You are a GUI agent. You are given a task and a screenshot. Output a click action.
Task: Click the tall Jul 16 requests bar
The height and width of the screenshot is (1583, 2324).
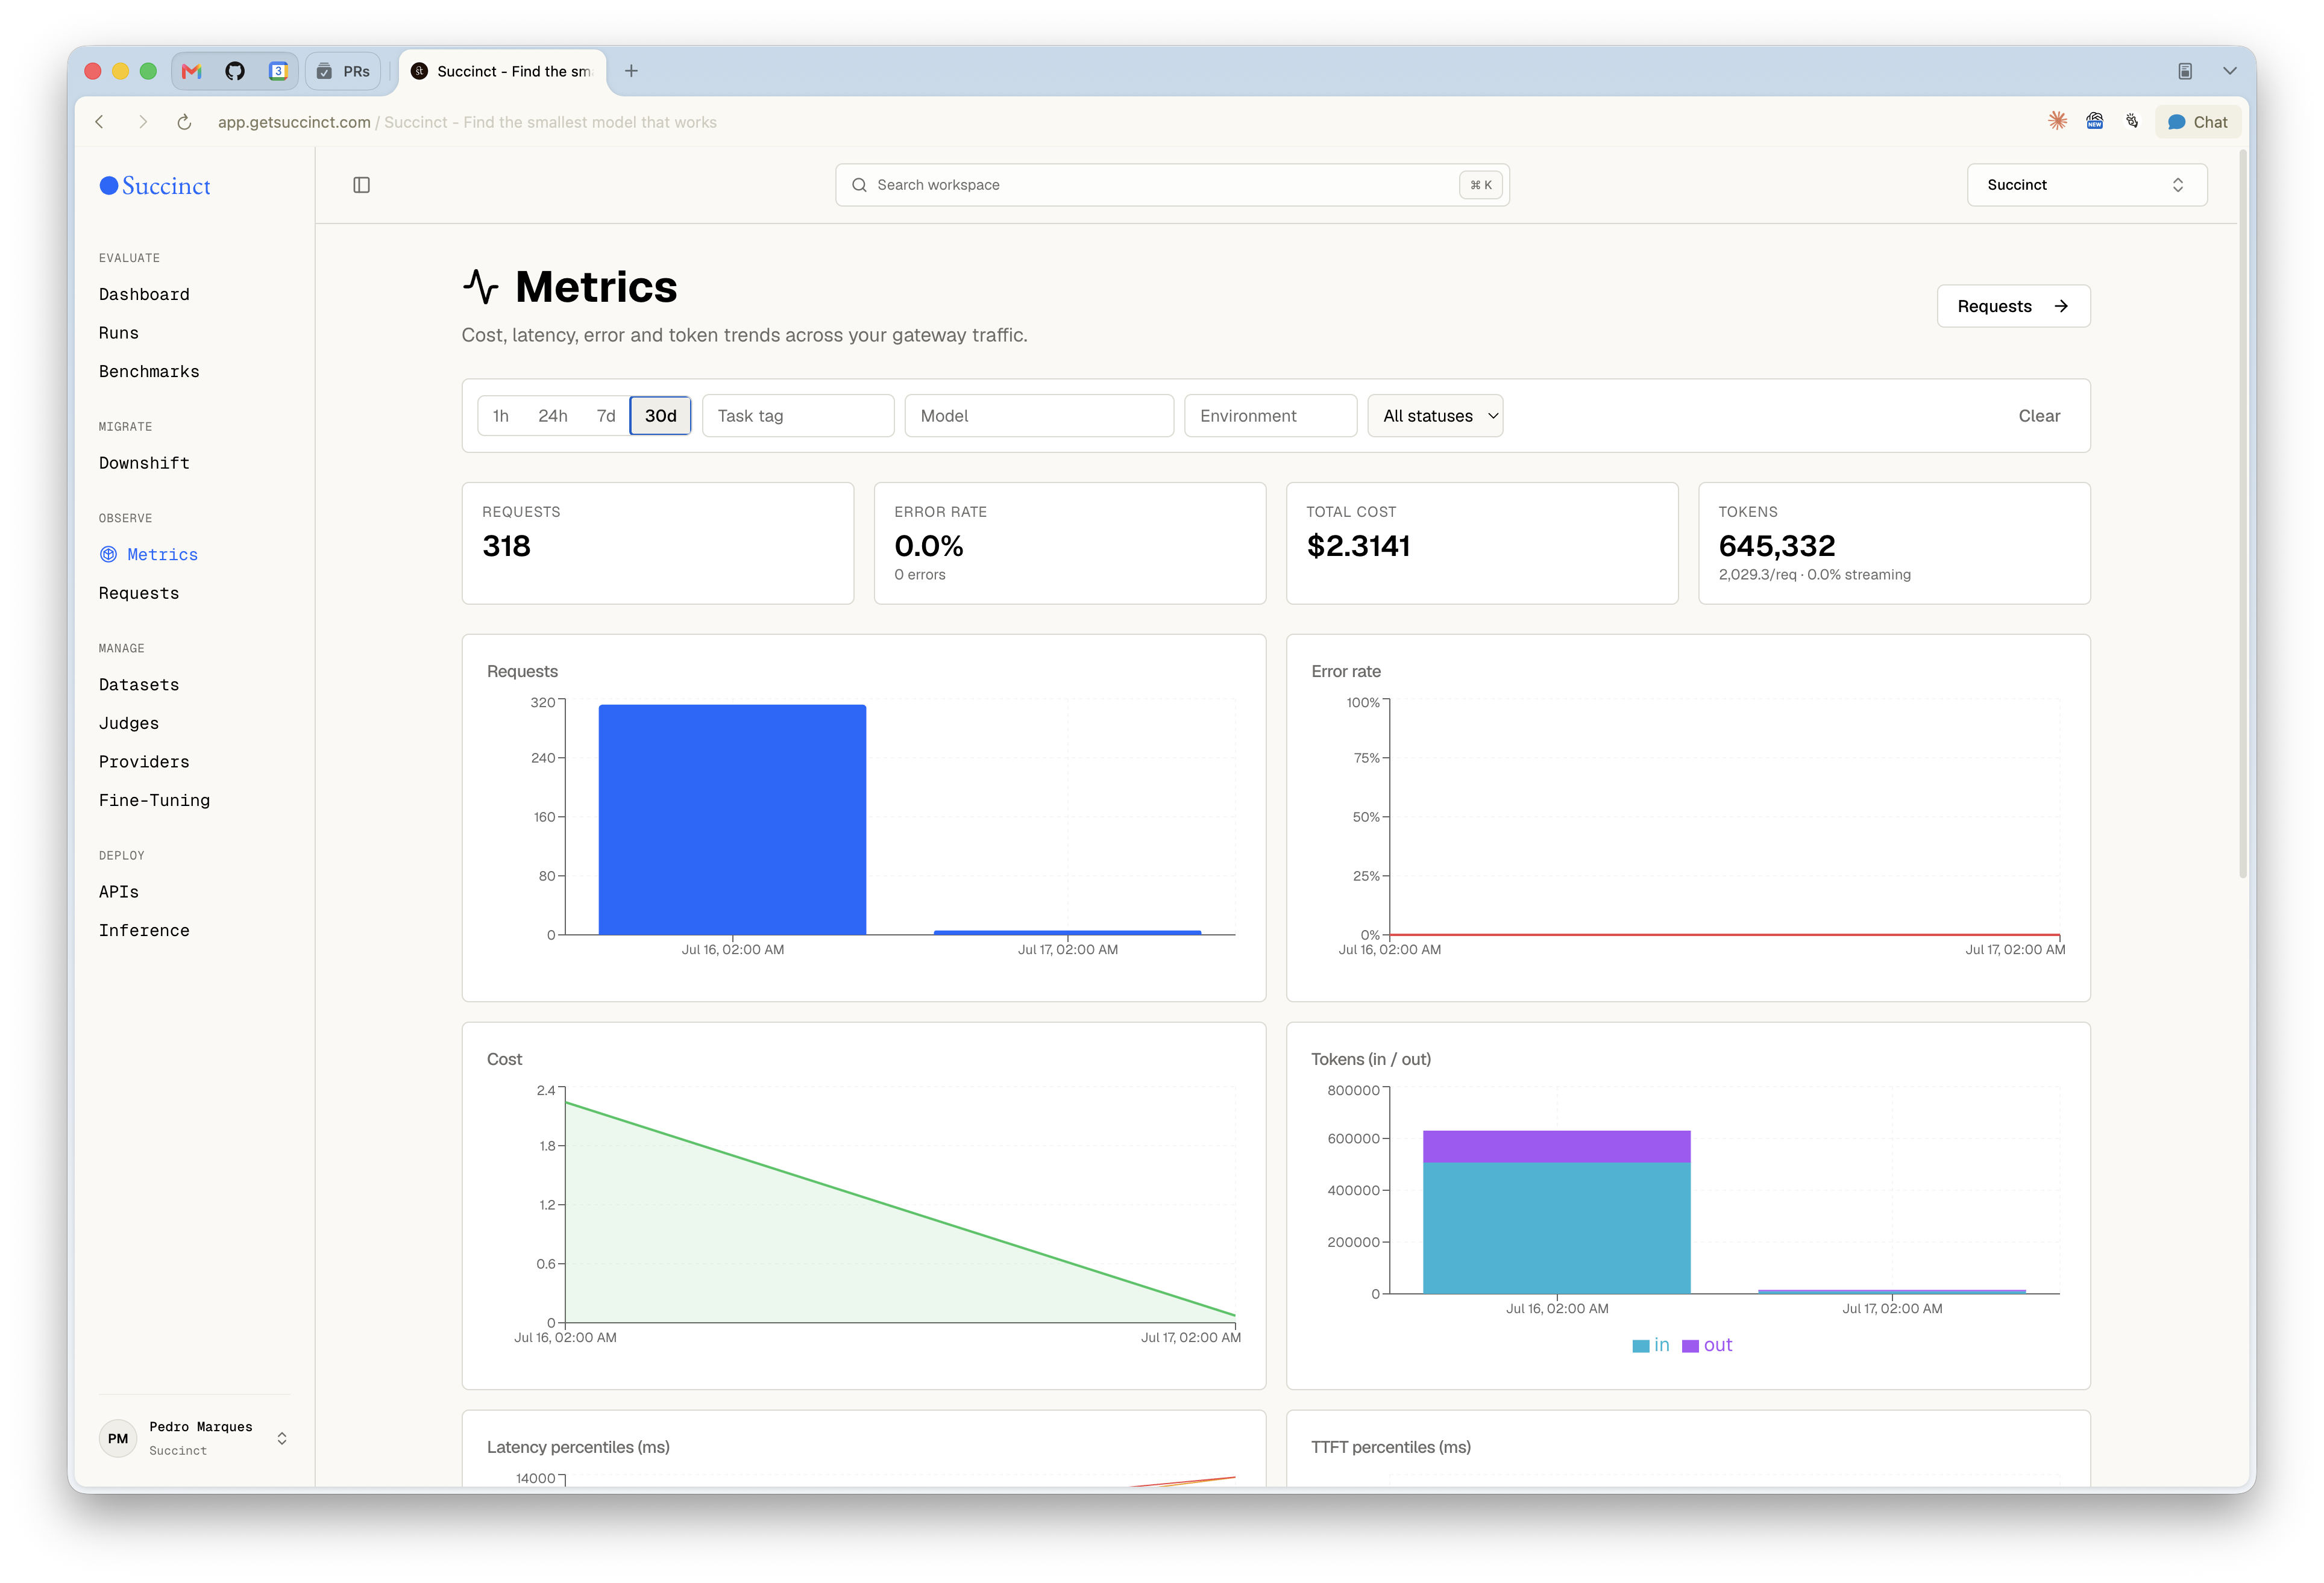(x=732, y=819)
